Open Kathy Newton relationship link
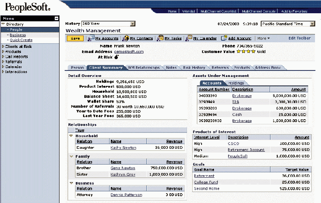321x203 pixels. 123,147
